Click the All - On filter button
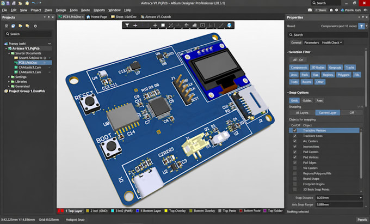This screenshot has width=370, height=224. (x=298, y=60)
